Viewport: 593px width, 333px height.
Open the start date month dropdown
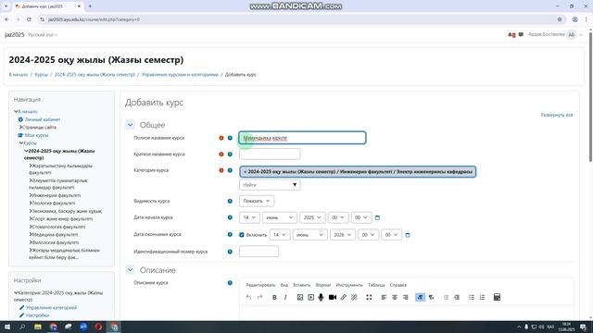280,217
